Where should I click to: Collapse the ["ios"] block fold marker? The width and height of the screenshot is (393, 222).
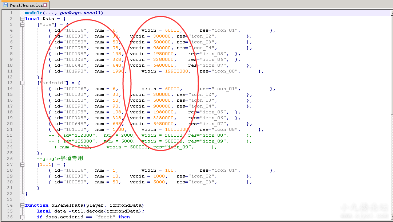(x=22, y=24)
